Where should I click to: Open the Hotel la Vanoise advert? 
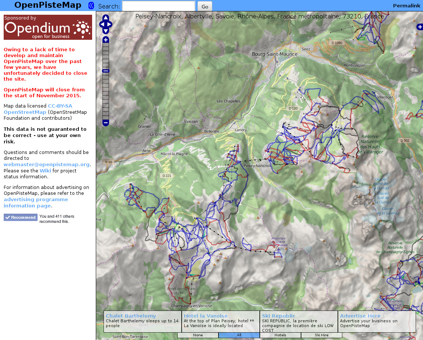(206, 316)
